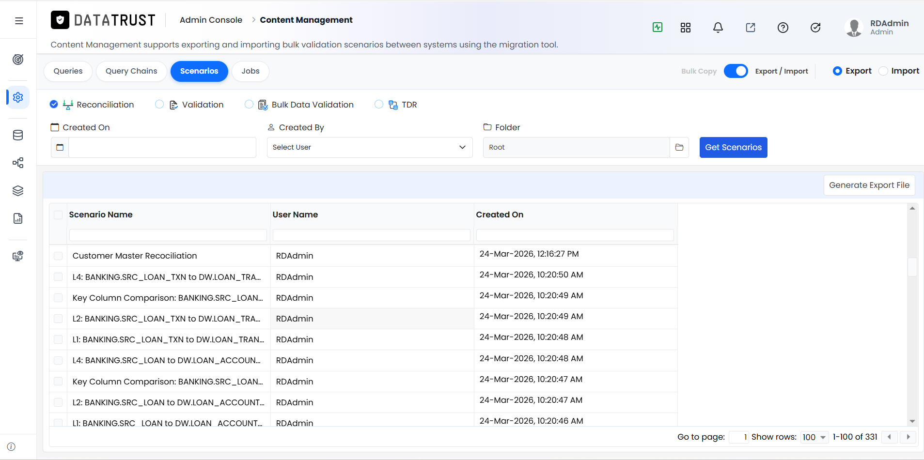Open the hamburger navigation menu
Screen dimensions: 924x460
19,21
